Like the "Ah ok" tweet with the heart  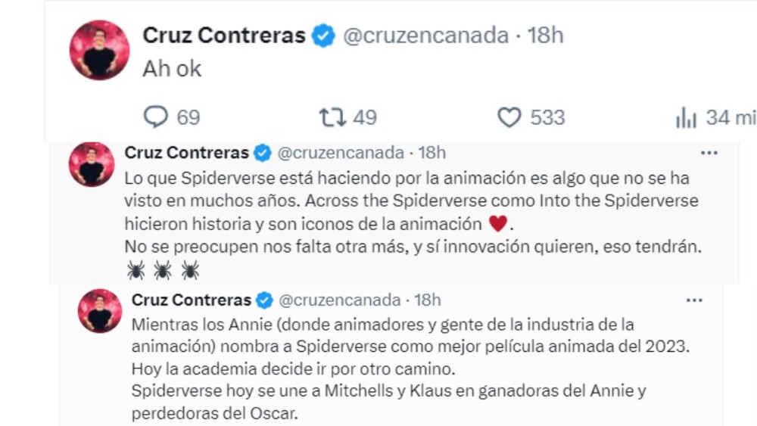click(x=509, y=117)
